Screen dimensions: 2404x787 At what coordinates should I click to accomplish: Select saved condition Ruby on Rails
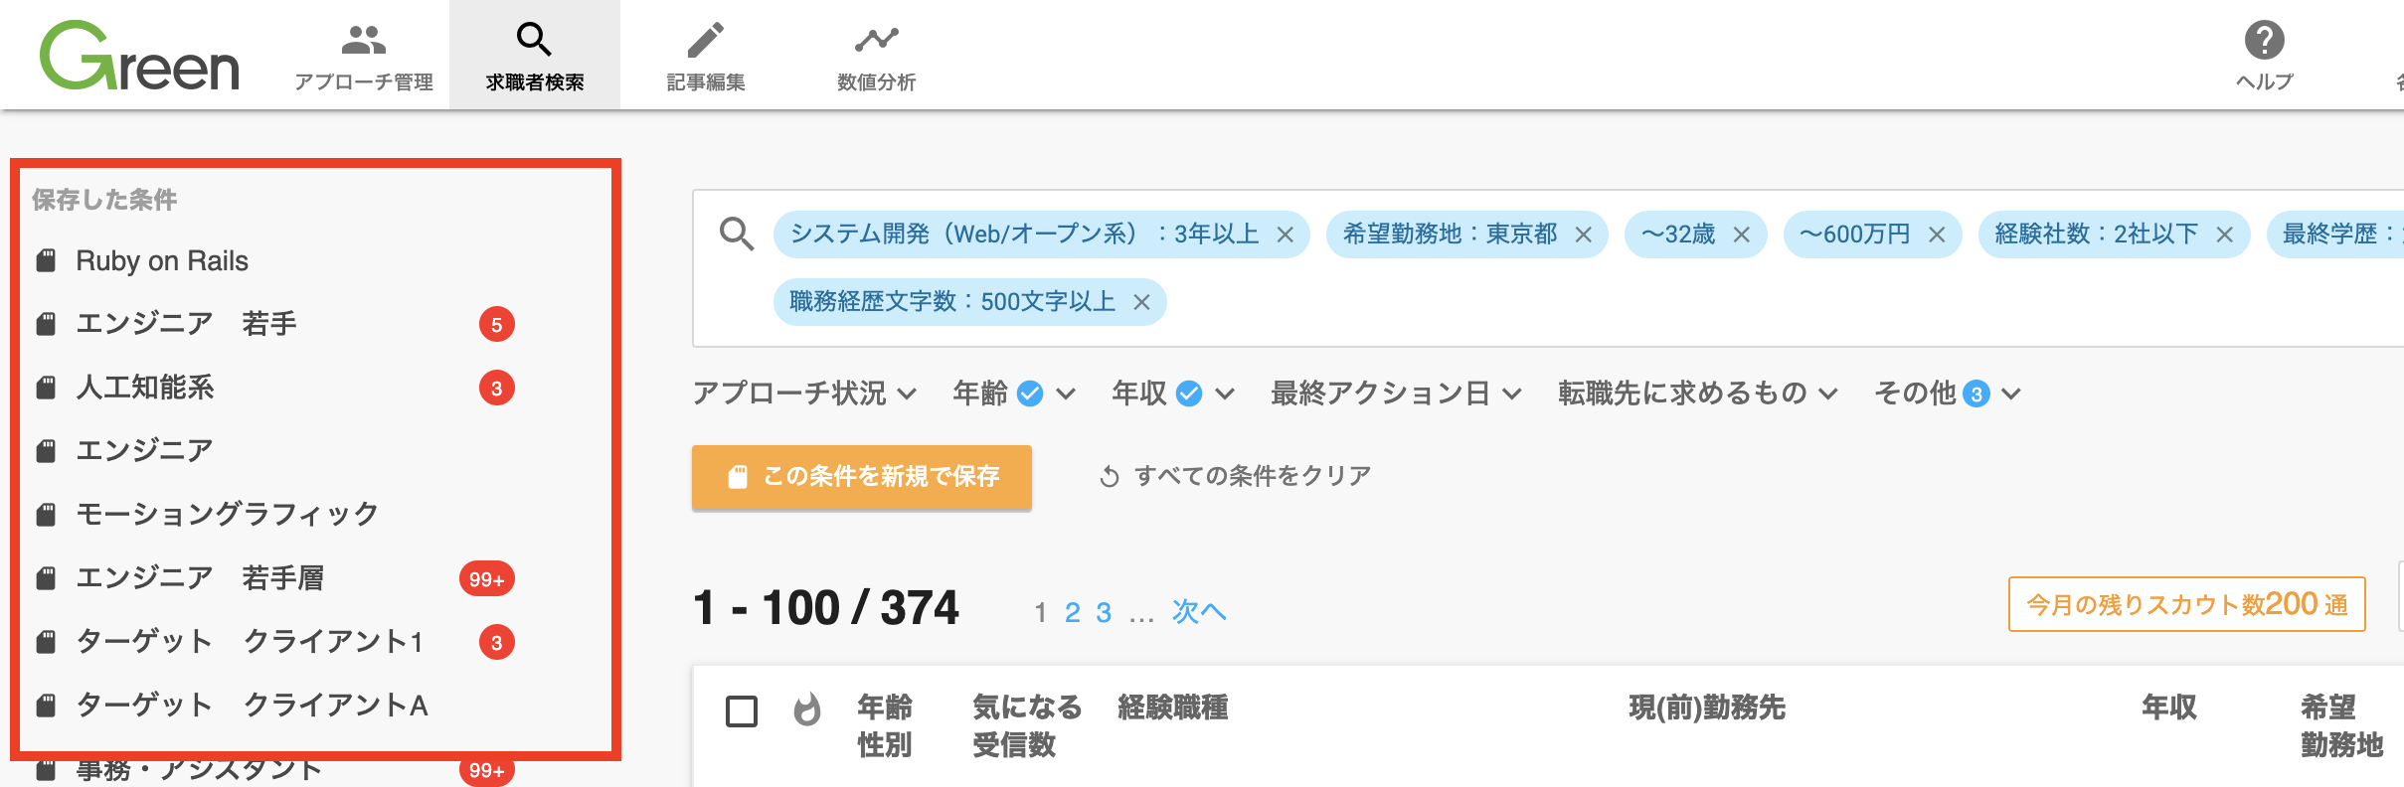click(x=161, y=261)
